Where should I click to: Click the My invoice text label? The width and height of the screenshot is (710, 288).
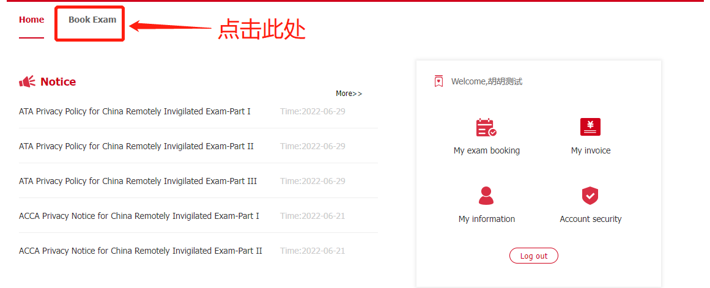click(x=590, y=150)
